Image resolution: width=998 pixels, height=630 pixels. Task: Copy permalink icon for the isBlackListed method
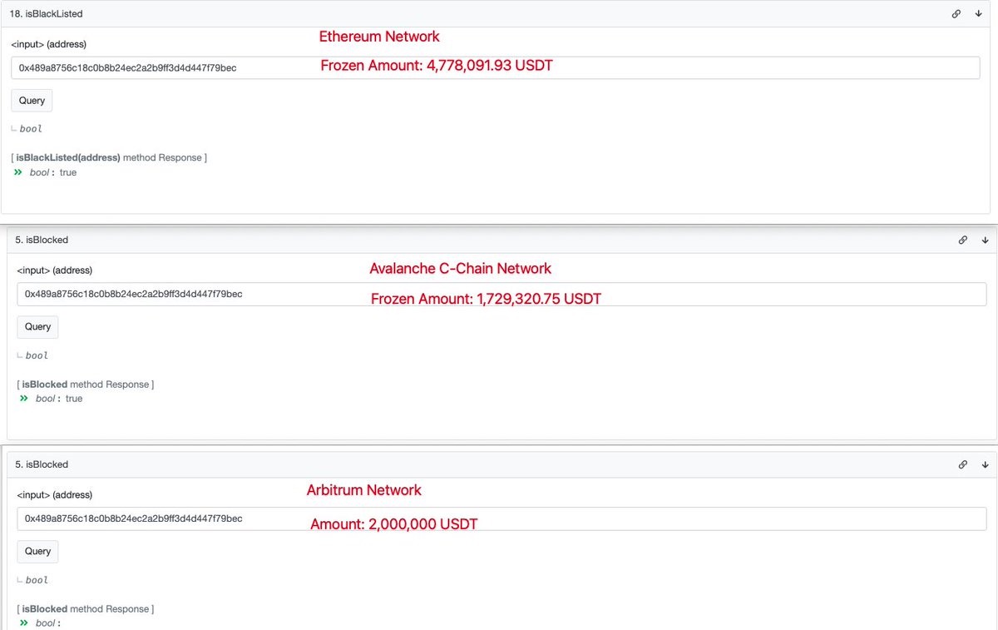956,14
